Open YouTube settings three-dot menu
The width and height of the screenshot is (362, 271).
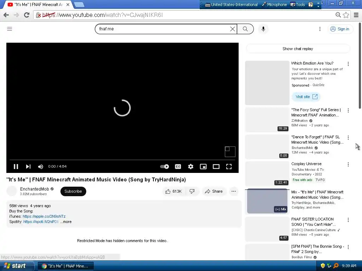[320, 29]
